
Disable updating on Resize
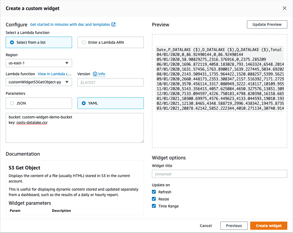(154, 199)
